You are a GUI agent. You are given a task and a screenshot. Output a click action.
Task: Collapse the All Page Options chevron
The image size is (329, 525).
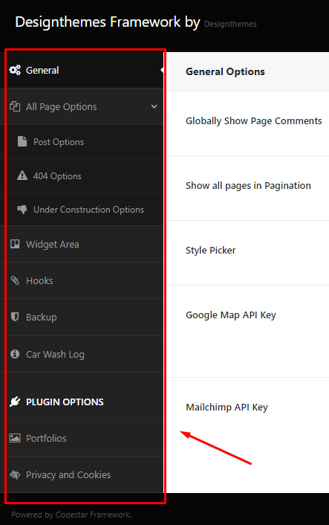coord(154,106)
